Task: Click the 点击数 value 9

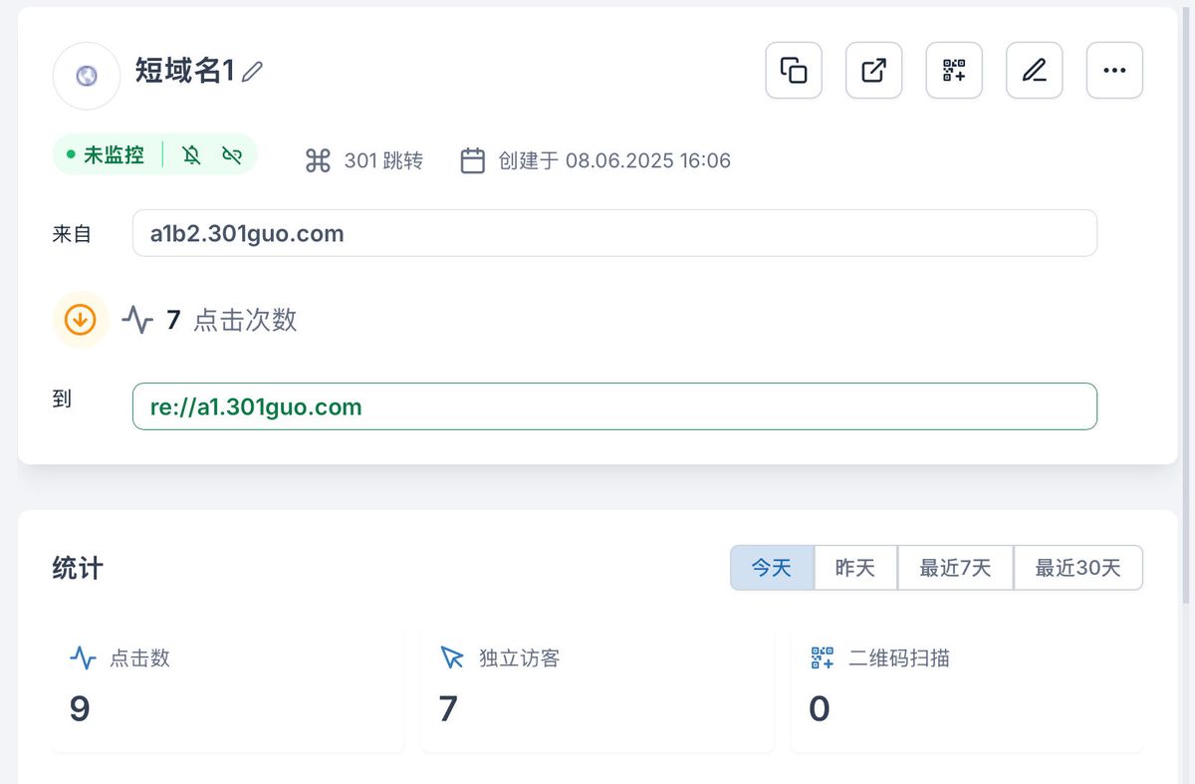Action: [80, 708]
